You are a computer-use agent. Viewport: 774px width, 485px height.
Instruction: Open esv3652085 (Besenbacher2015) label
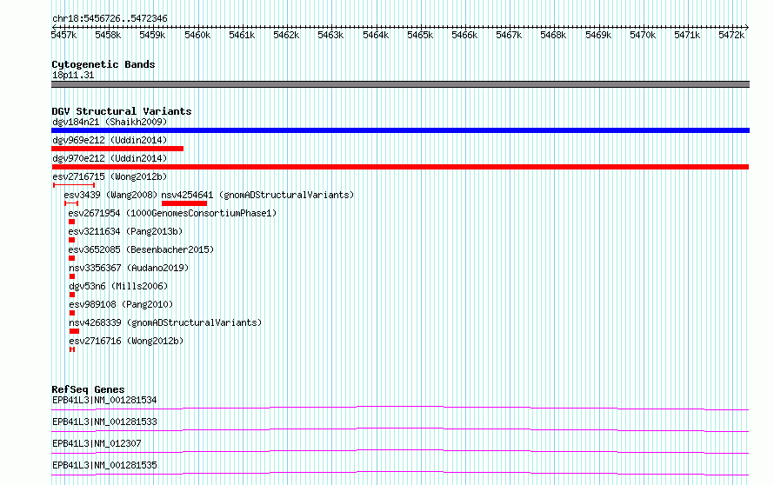[x=141, y=249]
